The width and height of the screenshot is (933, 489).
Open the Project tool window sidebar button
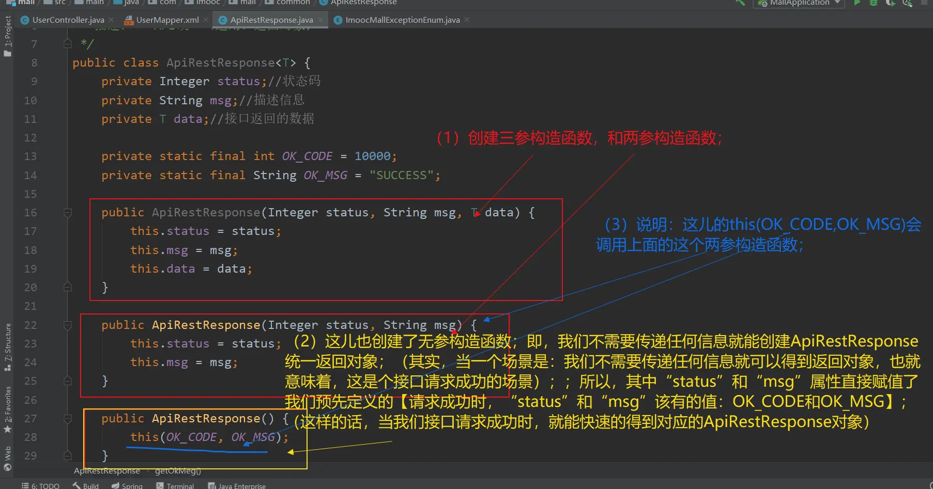click(7, 35)
